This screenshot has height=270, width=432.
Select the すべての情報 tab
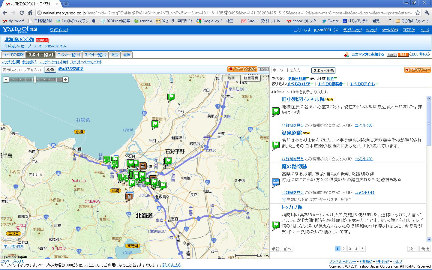coord(13,55)
